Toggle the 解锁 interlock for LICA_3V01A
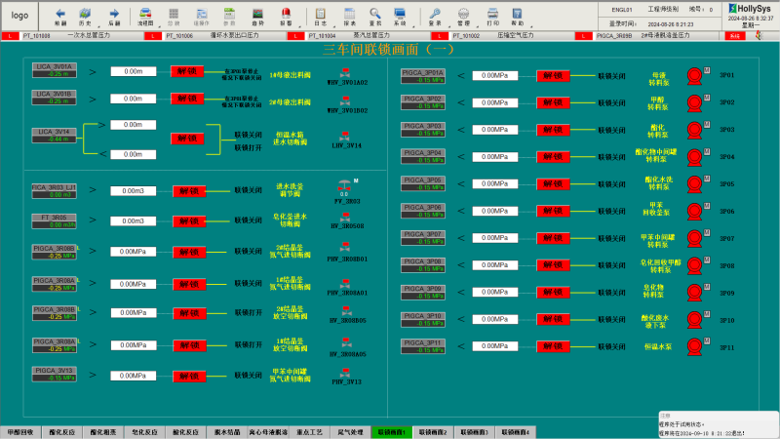The image size is (780, 439). click(187, 71)
